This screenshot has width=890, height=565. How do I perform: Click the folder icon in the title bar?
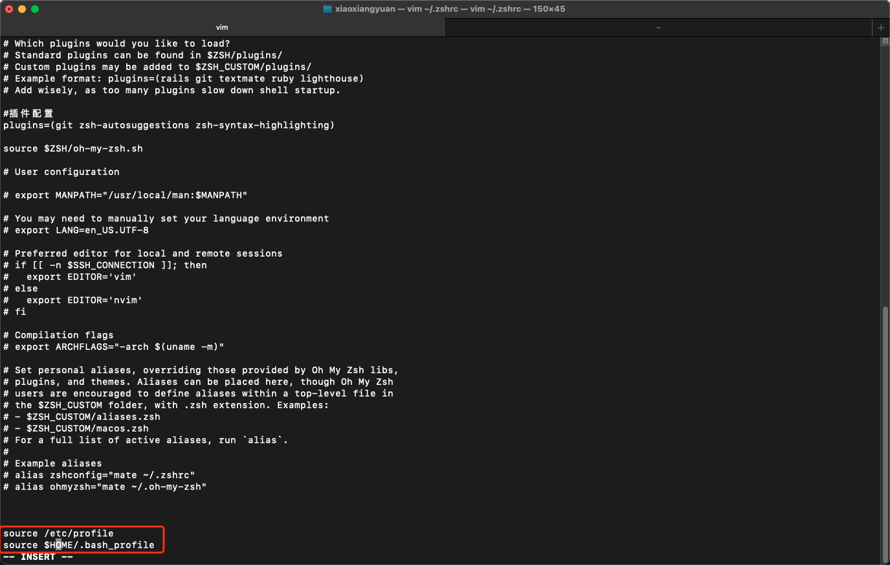pos(328,9)
